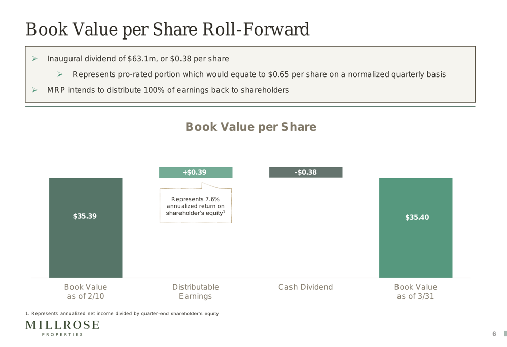Screen dimensions: 507x347
Task: Click the footnote about annualized net income
Action: click(122, 314)
